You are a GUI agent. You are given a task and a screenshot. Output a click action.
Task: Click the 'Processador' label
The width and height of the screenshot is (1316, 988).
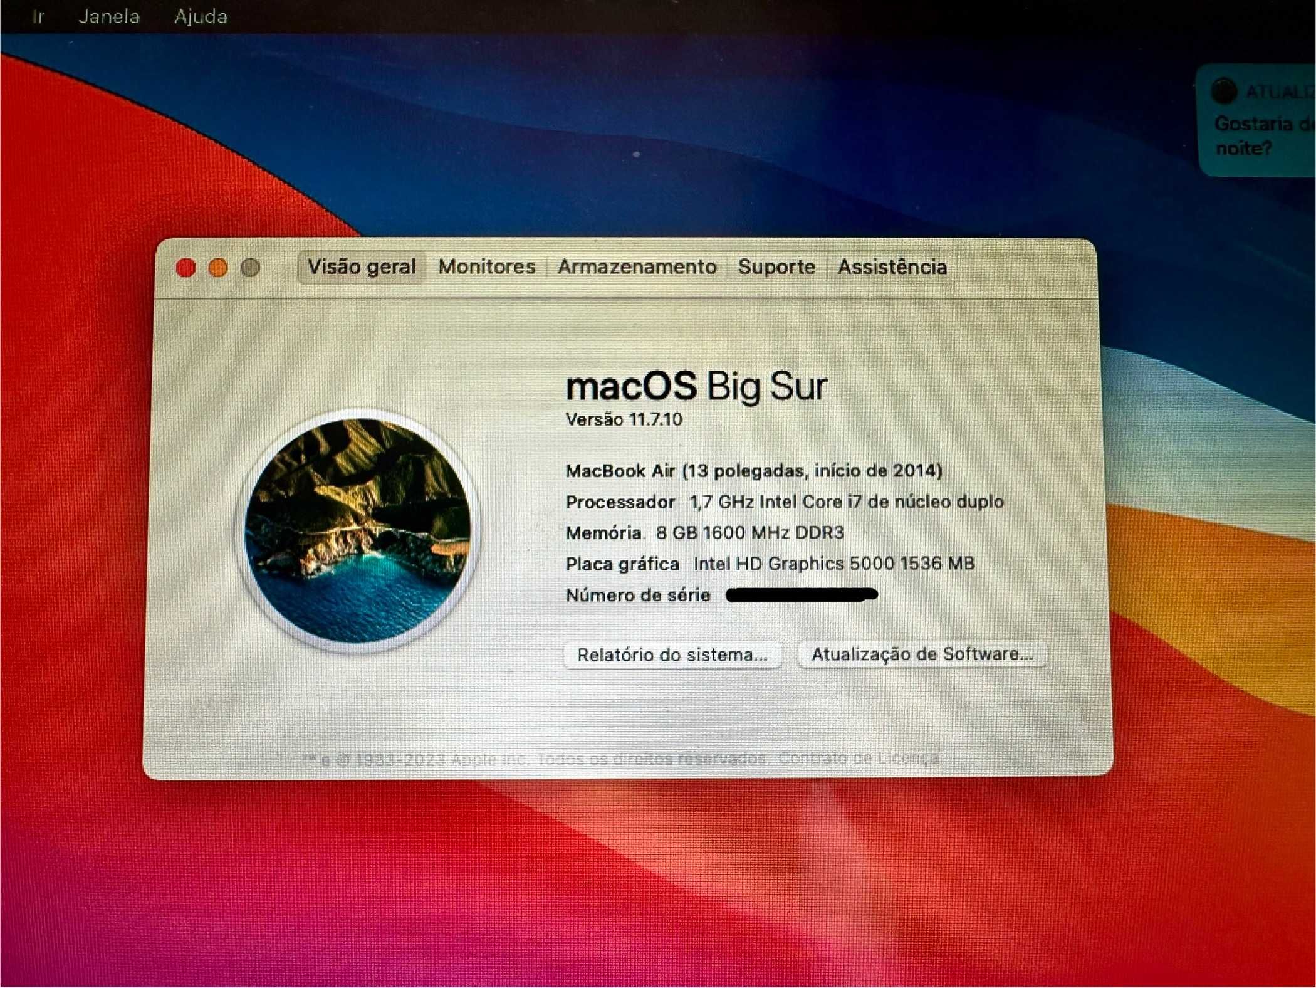coord(620,502)
